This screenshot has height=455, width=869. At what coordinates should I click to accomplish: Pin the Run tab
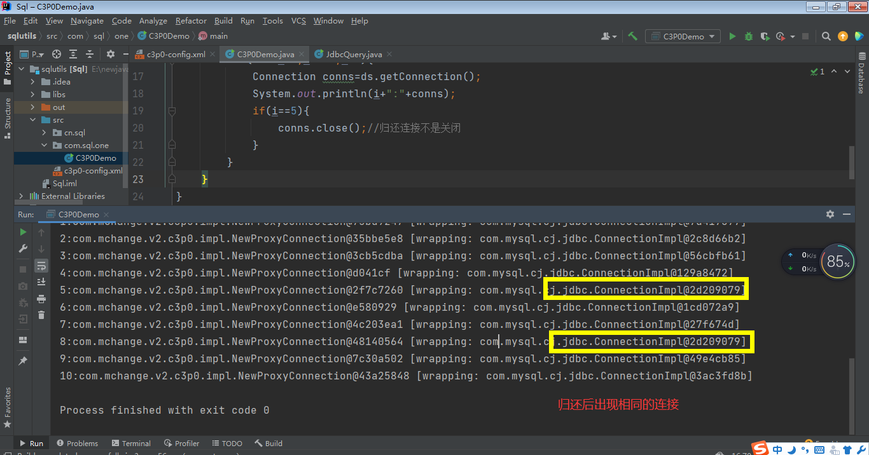pyautogui.click(x=23, y=361)
